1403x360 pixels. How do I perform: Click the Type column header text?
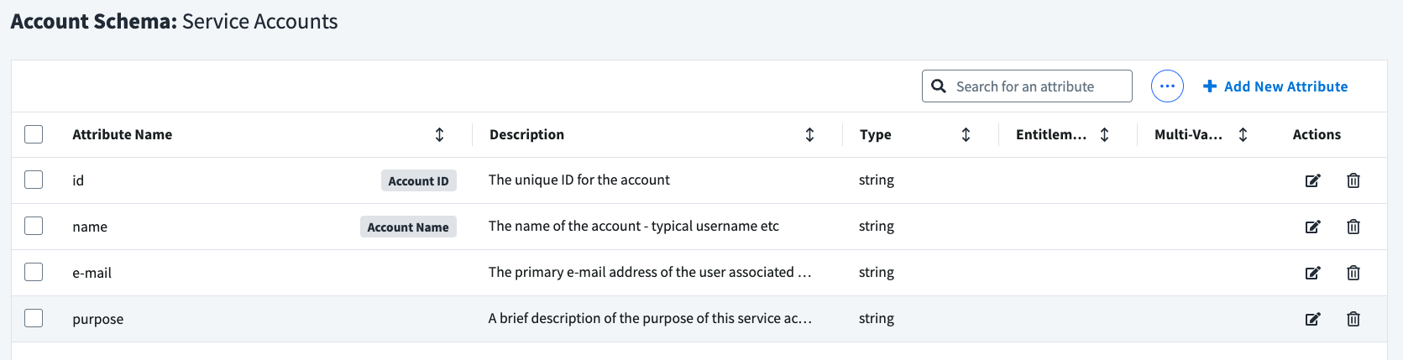(875, 134)
